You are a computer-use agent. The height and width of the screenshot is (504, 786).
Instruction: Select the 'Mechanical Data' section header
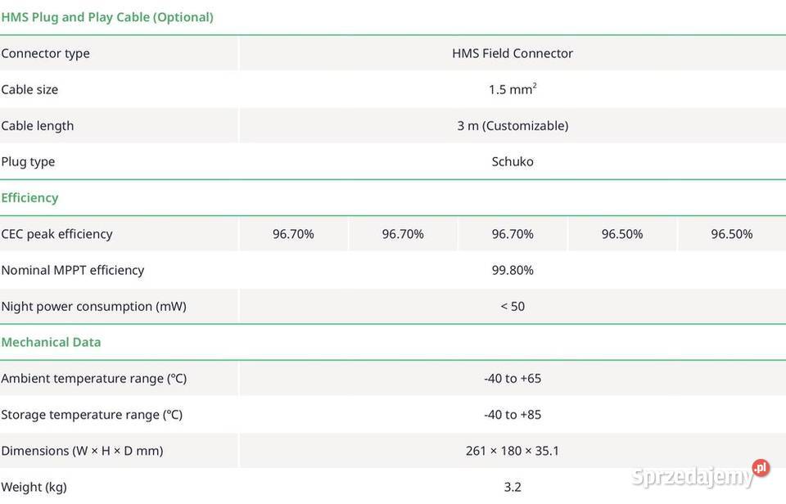pyautogui.click(x=51, y=342)
